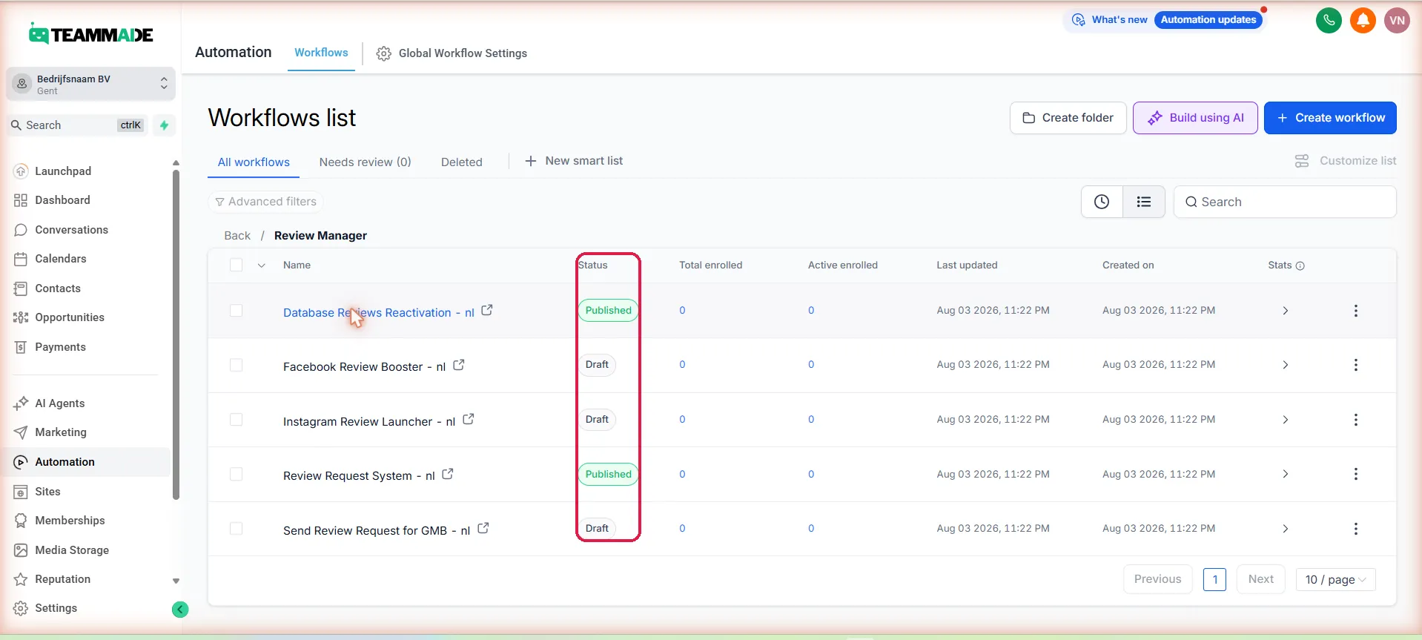Screen dimensions: 1422x640
Task: Focus the sidebar Search box
Action: click(78, 125)
